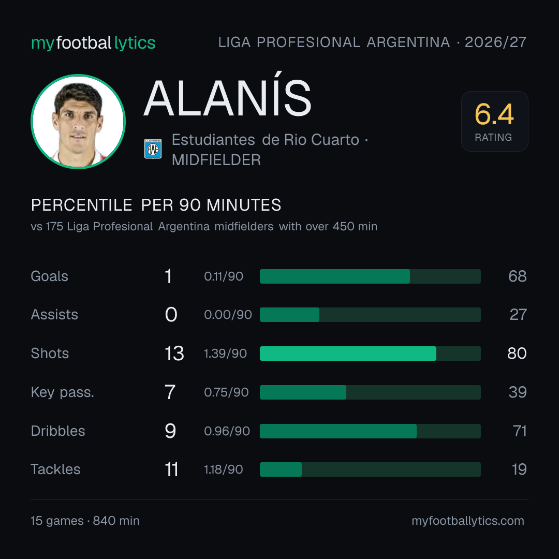Select the Tackles percentile bar

point(370,469)
